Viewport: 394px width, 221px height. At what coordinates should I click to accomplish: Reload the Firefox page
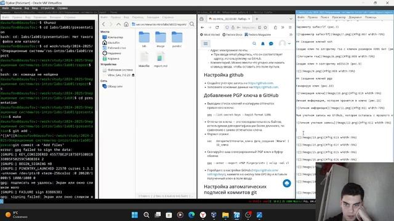coord(217,27)
